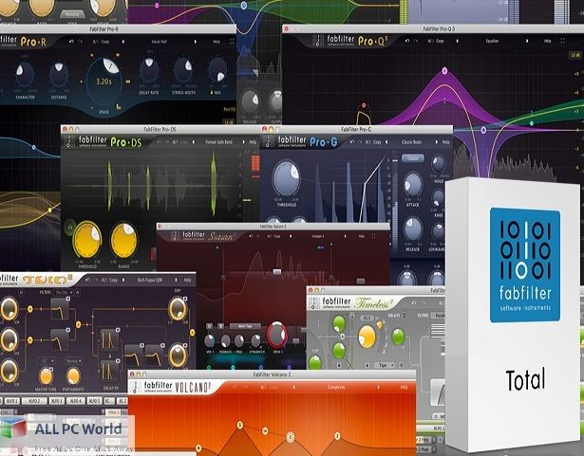584x456 pixels.
Task: Select the XLFO 4 tab in Twin 2
Action: (x=76, y=401)
